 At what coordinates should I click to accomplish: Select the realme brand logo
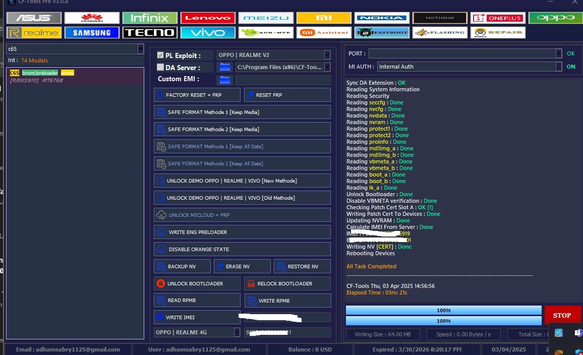coord(34,33)
